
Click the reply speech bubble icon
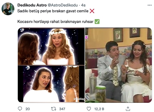click(20, 109)
